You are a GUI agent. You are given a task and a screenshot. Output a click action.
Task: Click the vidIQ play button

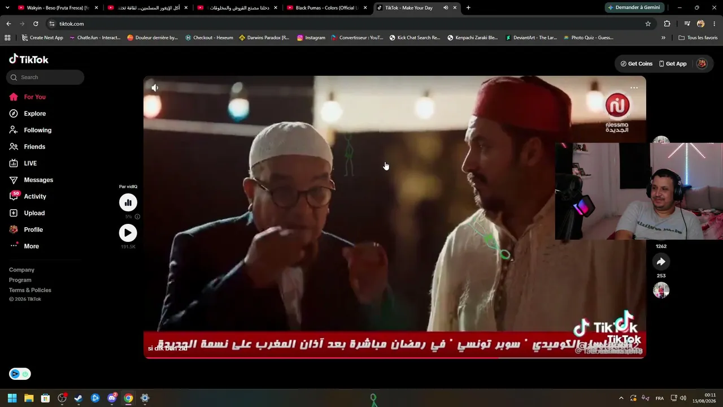click(x=128, y=233)
